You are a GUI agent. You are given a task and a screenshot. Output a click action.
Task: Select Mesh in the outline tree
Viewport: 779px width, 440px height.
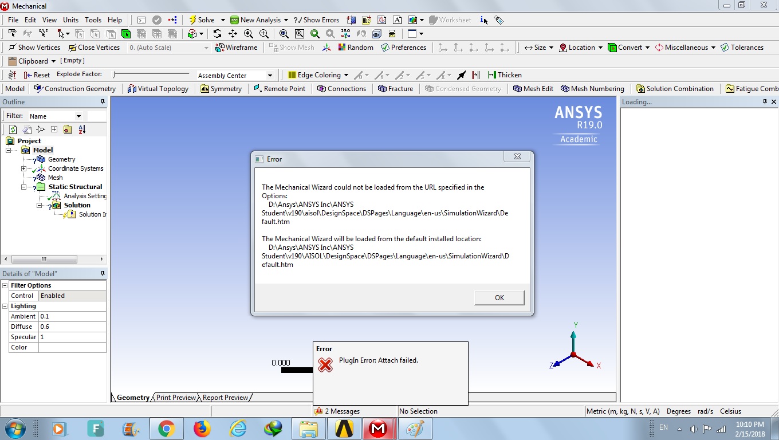tap(55, 178)
